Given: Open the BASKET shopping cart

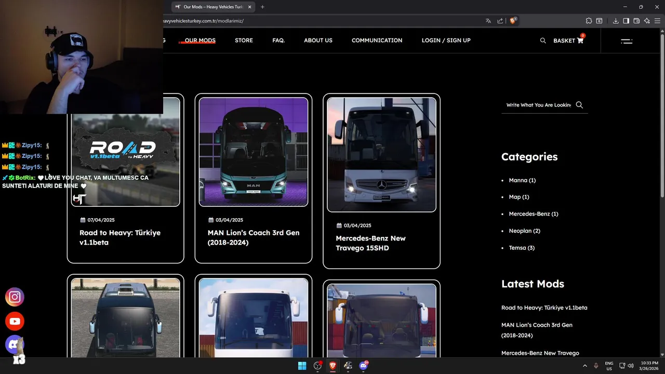Looking at the screenshot, I should pyautogui.click(x=568, y=41).
